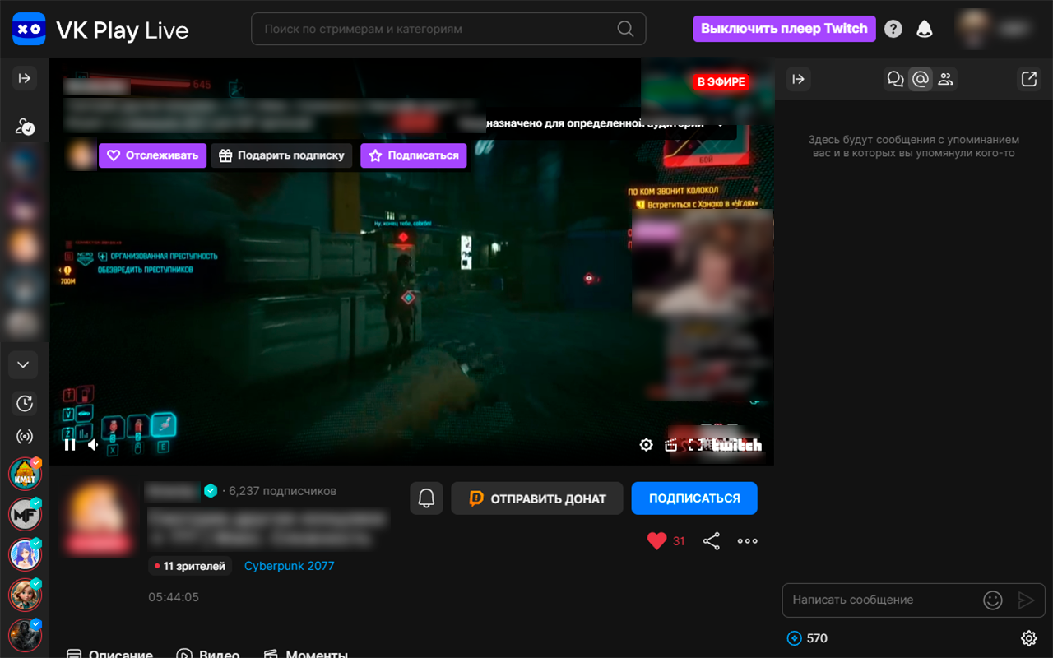This screenshot has width=1053, height=658.
Task: Open channel points balance 570
Action: pyautogui.click(x=807, y=638)
